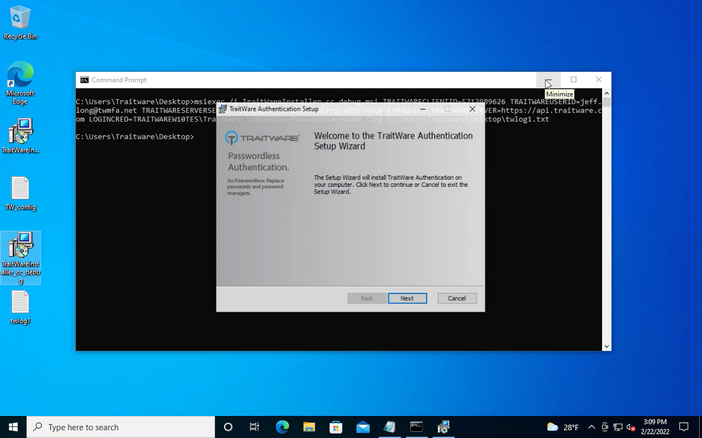Open Microsoft Store from the taskbar

336,427
